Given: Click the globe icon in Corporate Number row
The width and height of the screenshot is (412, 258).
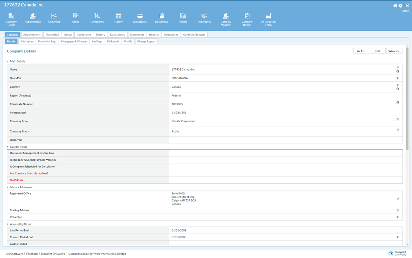Looking at the screenshot, I should pyautogui.click(x=398, y=102).
